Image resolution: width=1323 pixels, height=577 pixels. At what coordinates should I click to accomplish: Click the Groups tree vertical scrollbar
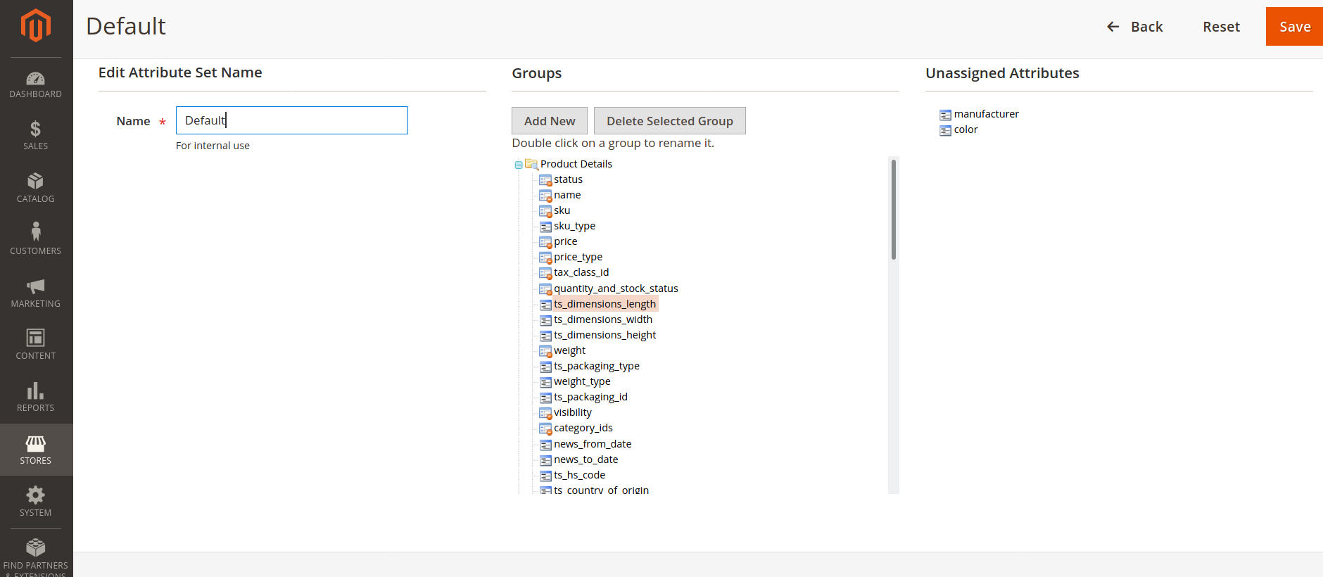point(894,210)
